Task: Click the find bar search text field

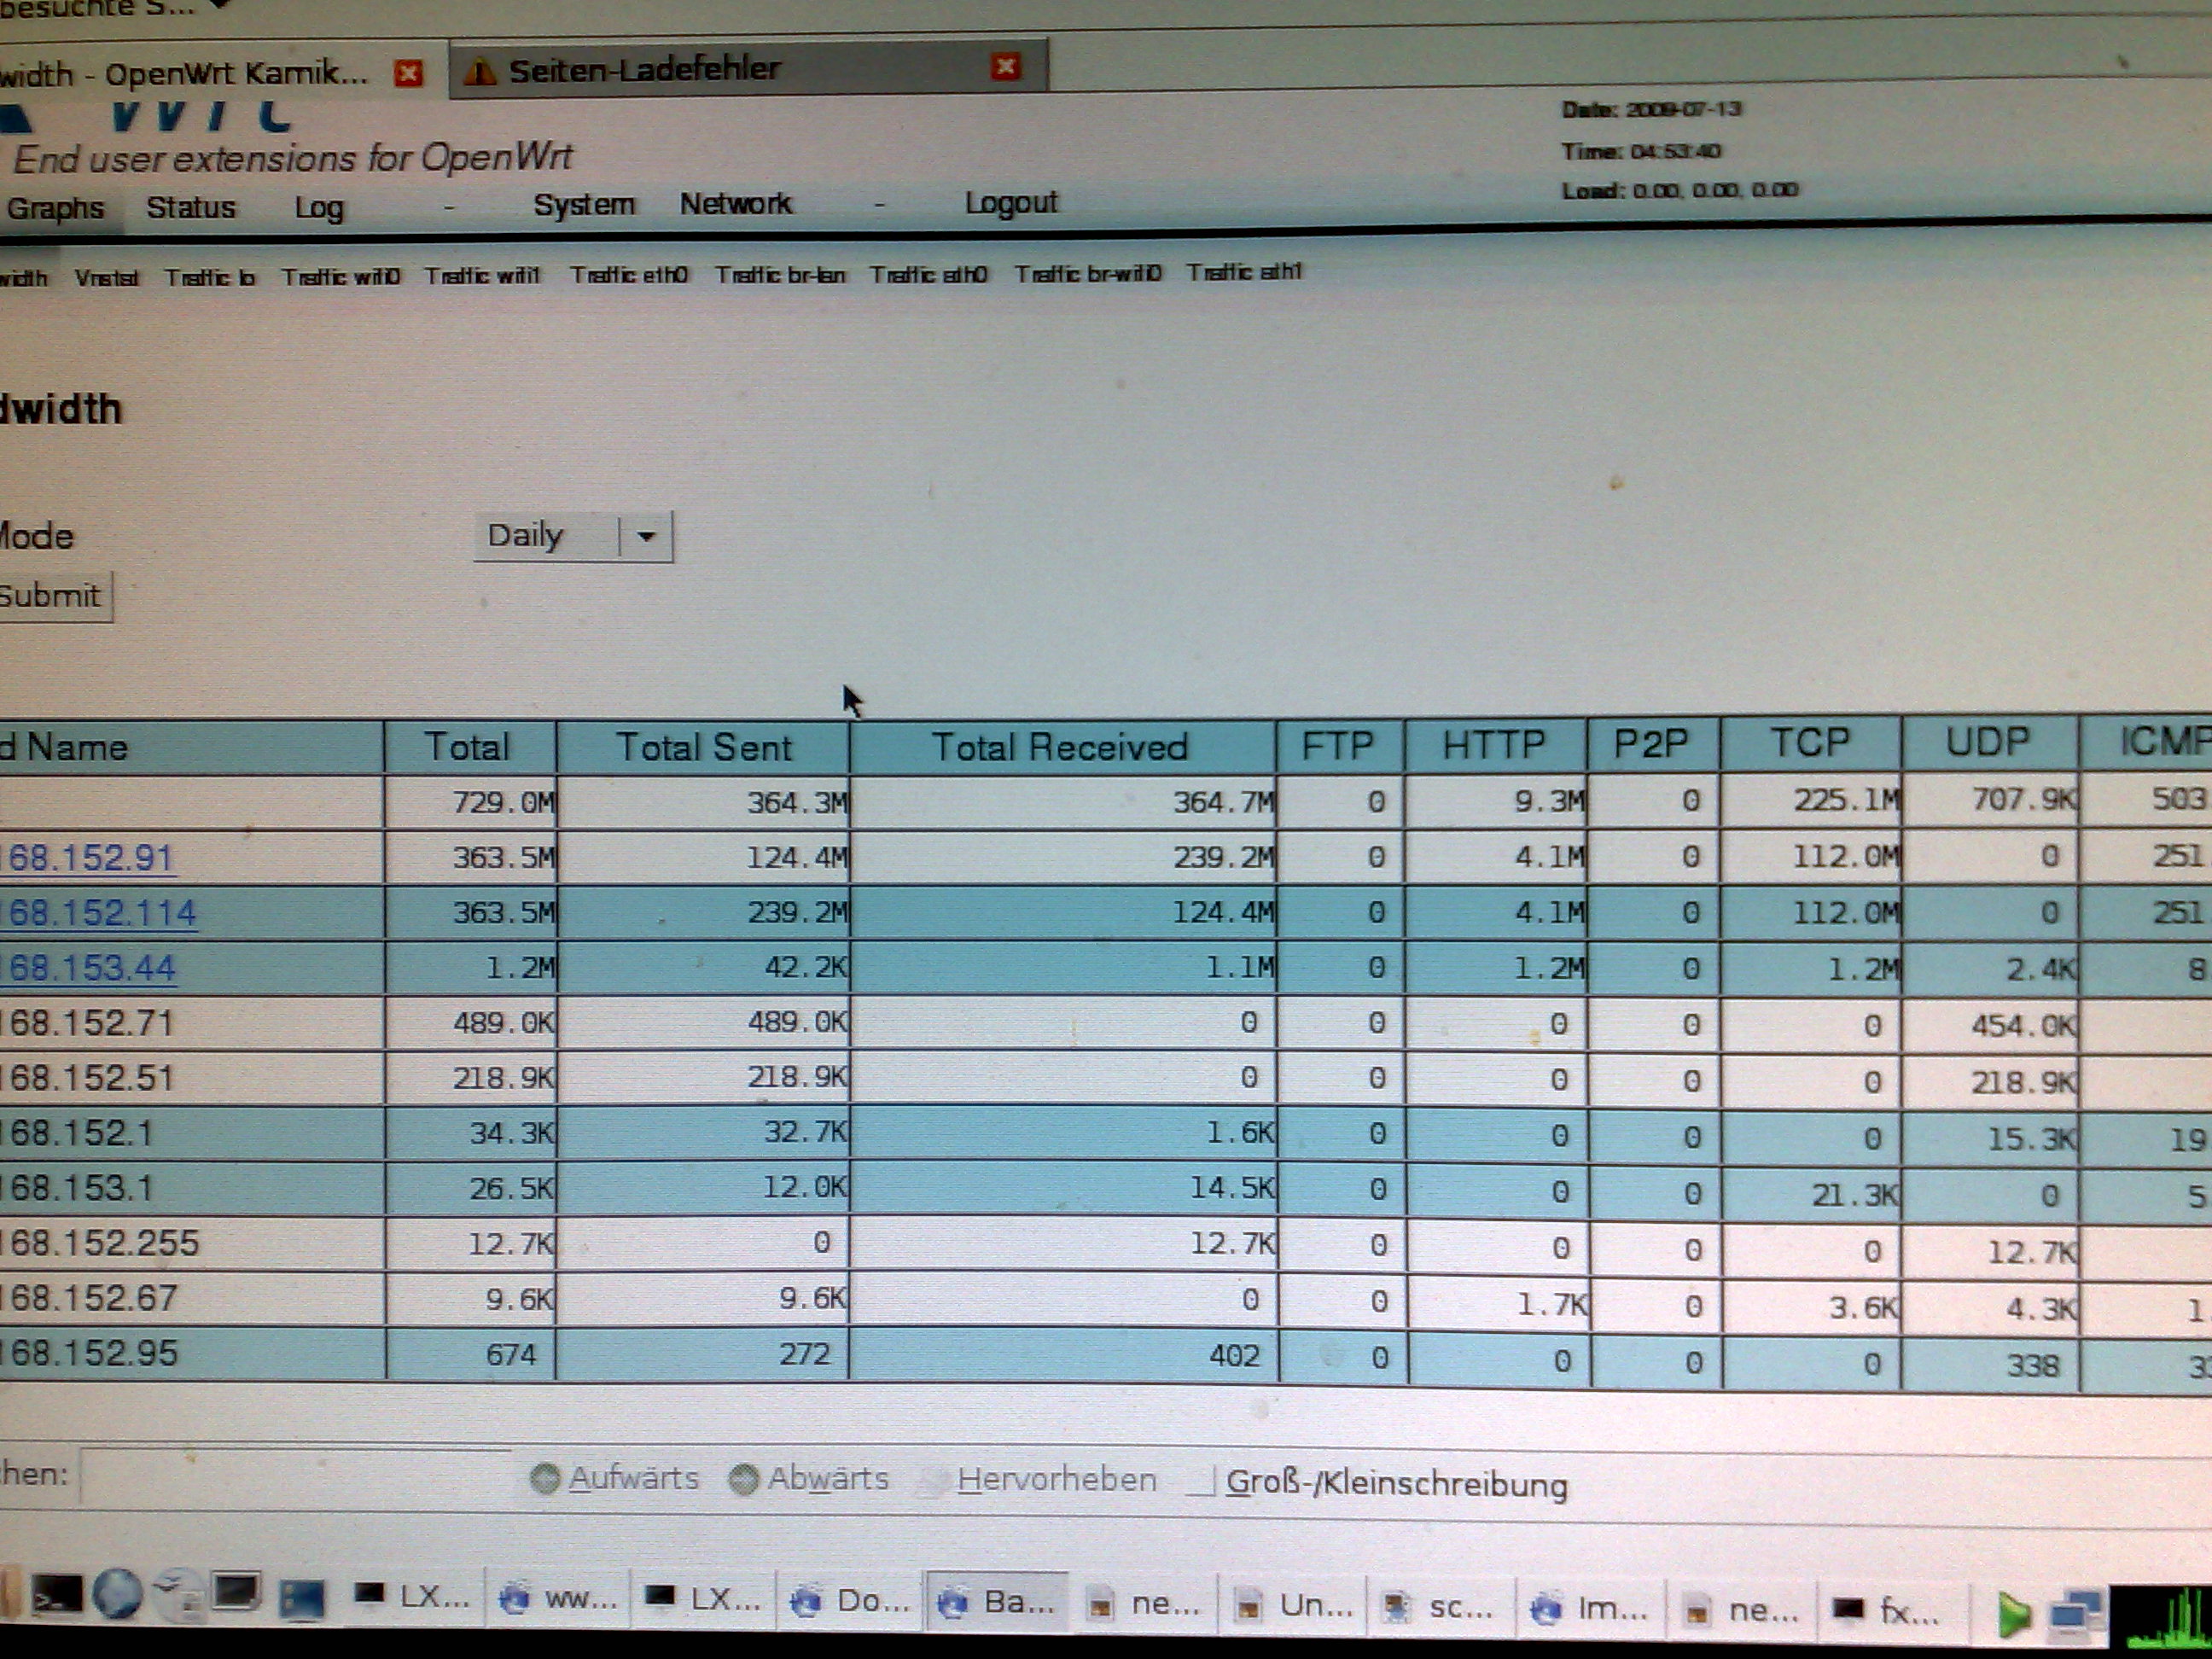Action: tap(295, 1476)
